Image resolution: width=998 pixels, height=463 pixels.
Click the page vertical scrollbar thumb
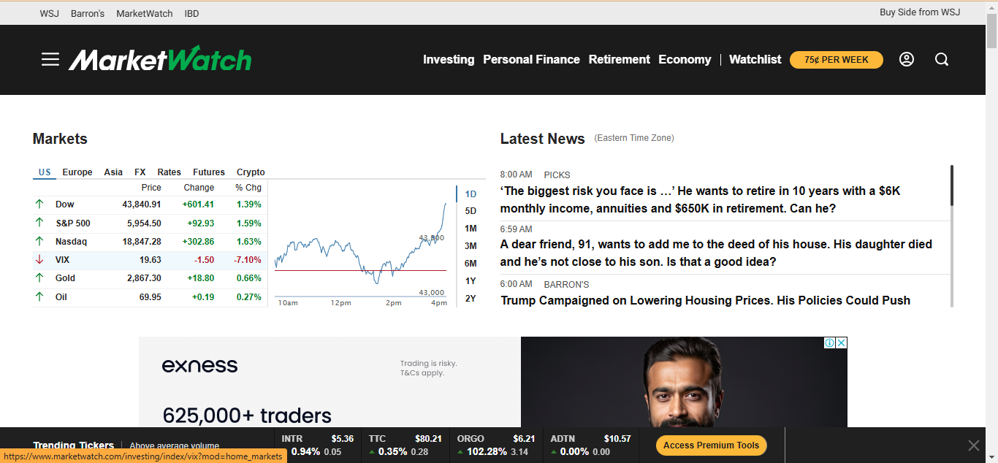coord(991,31)
